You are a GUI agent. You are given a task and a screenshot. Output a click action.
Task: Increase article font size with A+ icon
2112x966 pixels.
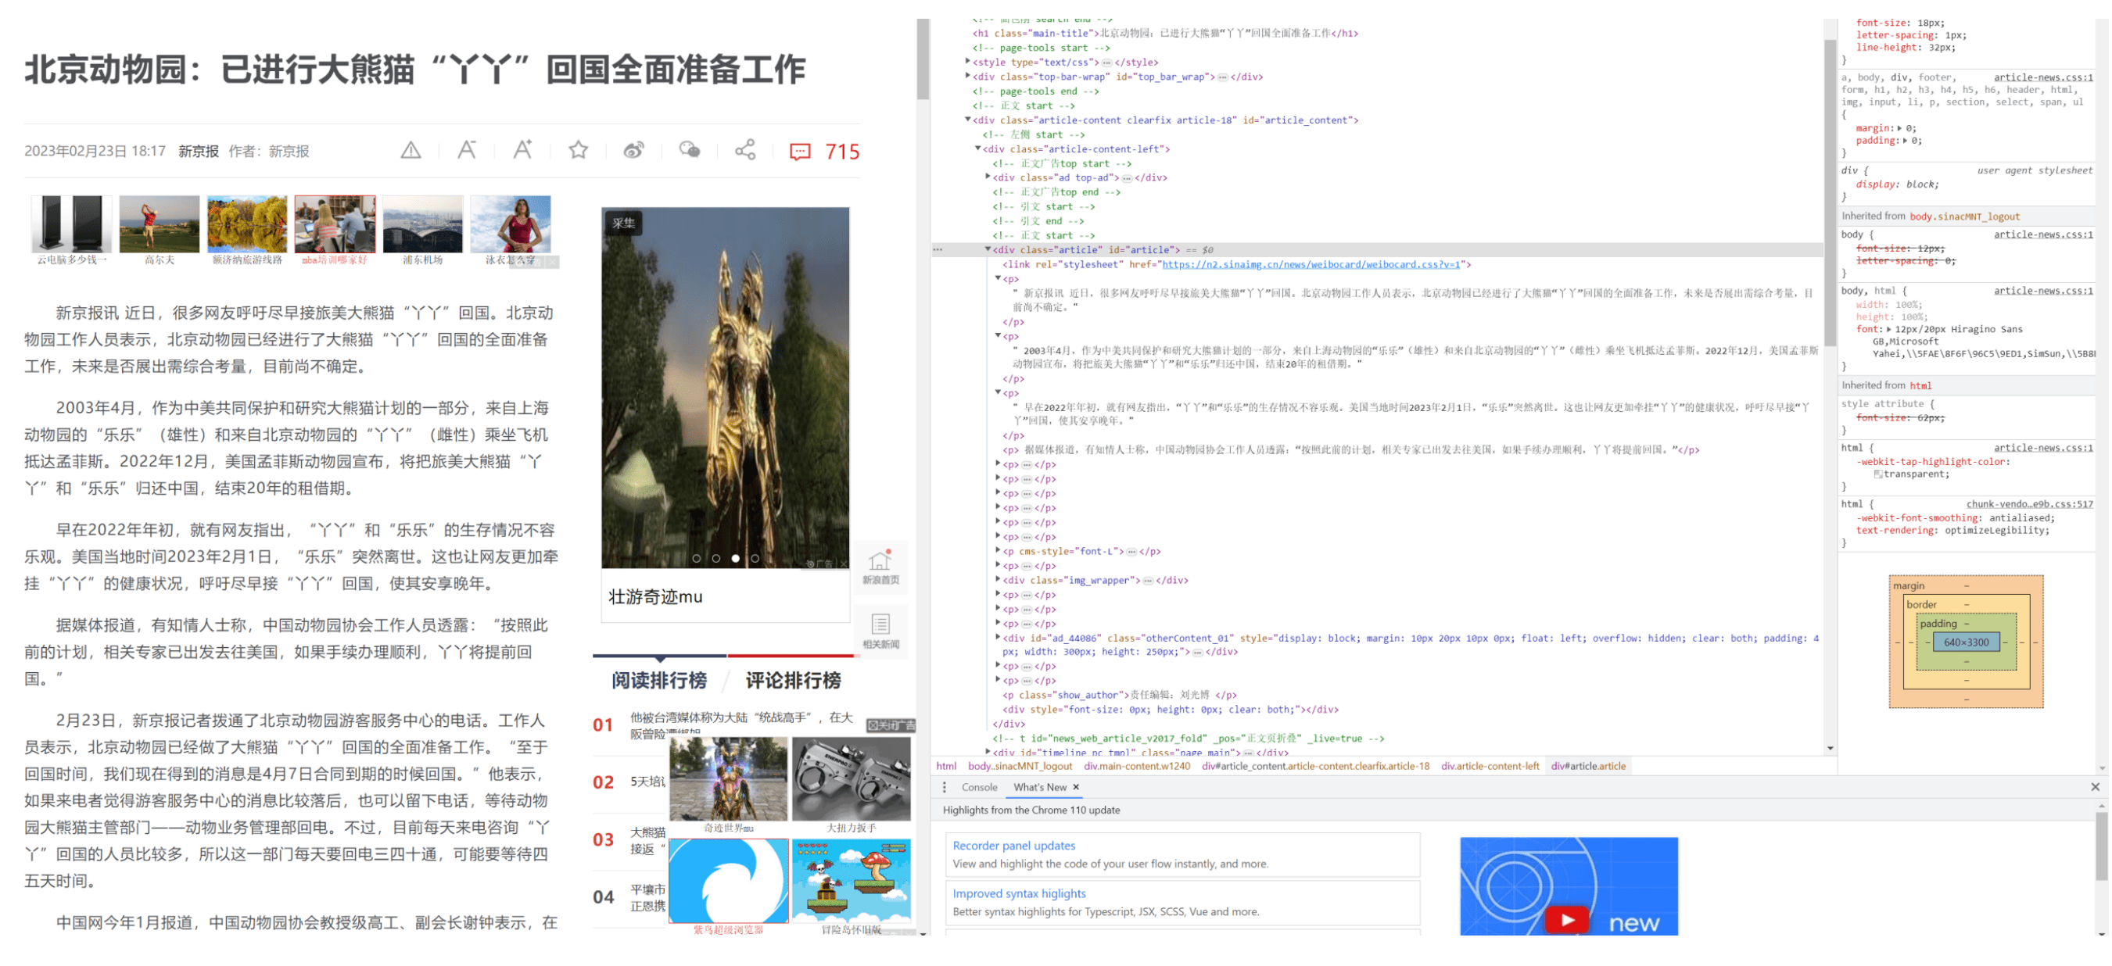[x=522, y=150]
